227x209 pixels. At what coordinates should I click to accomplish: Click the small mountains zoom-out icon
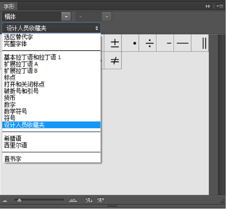(5, 201)
